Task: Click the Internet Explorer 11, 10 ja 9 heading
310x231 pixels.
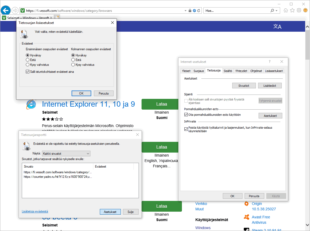Action: [88, 104]
